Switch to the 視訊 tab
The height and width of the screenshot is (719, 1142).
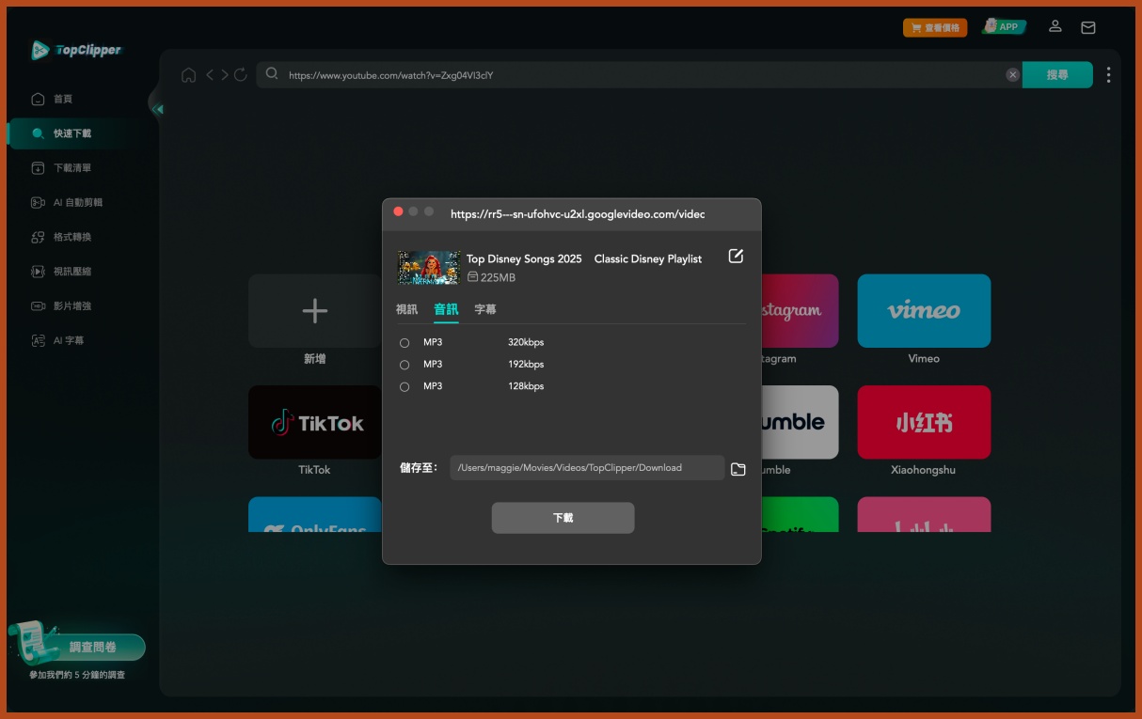[x=406, y=309]
